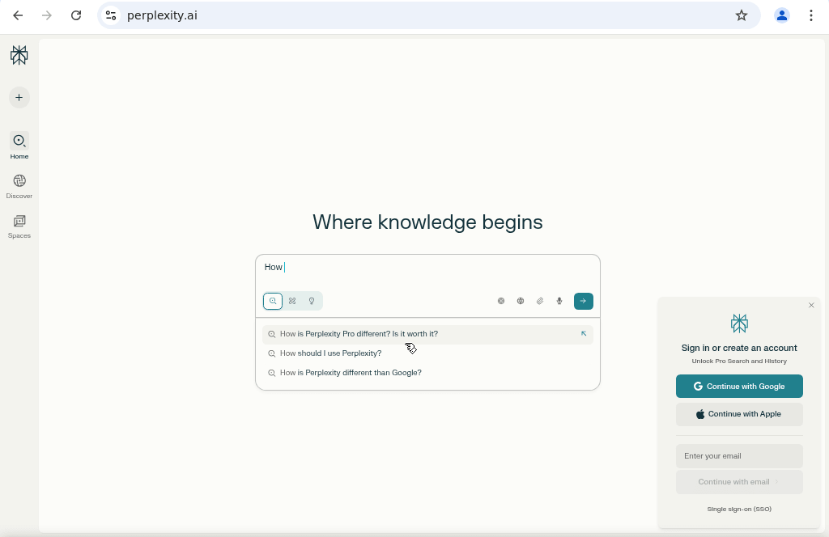Open browser profile menu
829x537 pixels.
click(x=782, y=15)
